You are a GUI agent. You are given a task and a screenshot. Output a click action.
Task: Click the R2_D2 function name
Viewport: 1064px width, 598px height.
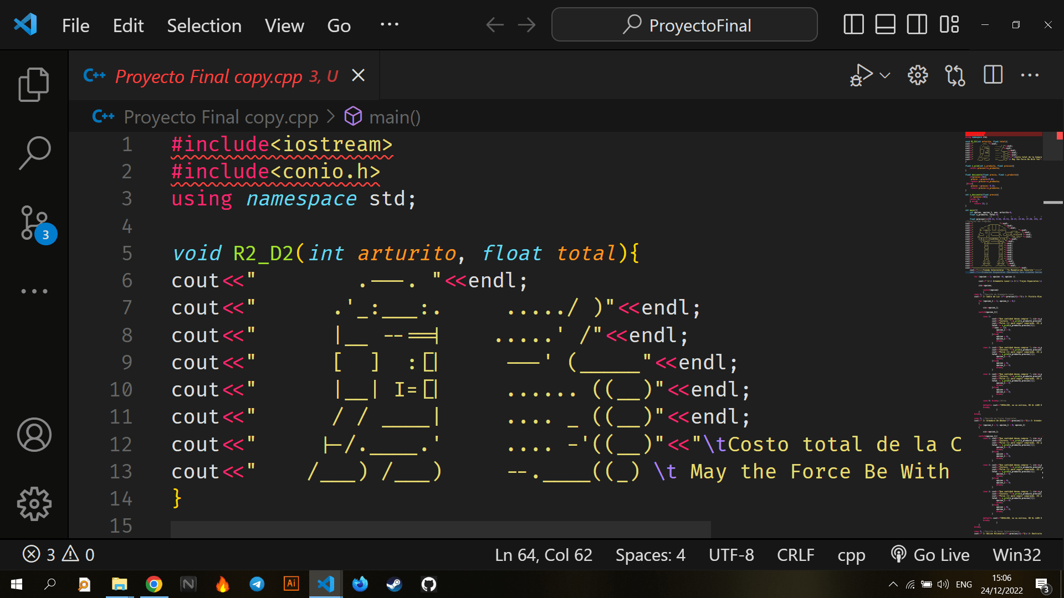[263, 253]
